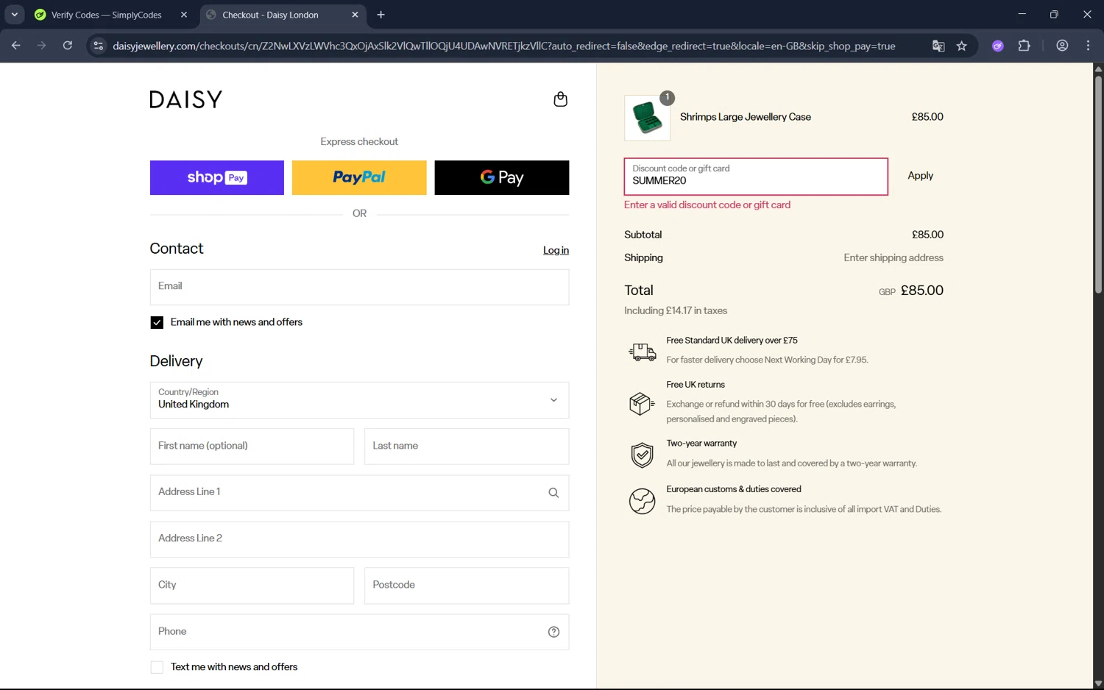Click the discount code or gift card field
This screenshot has height=690, width=1104.
(x=756, y=177)
